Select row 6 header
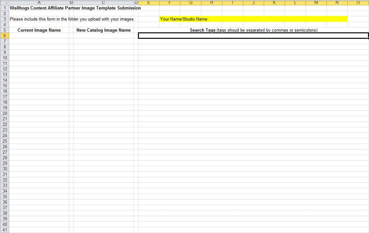This screenshot has width=369, height=233. click(x=4, y=36)
